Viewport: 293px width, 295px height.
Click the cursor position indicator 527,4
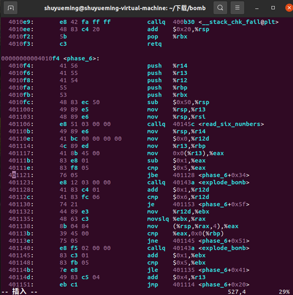236,292
